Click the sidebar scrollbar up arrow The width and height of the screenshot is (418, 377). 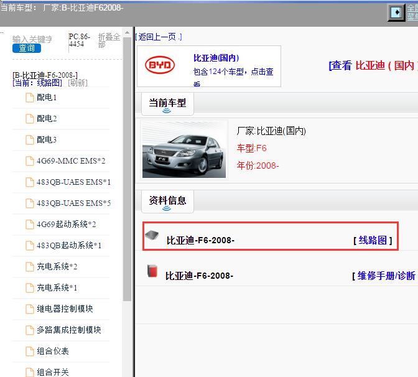[127, 32]
